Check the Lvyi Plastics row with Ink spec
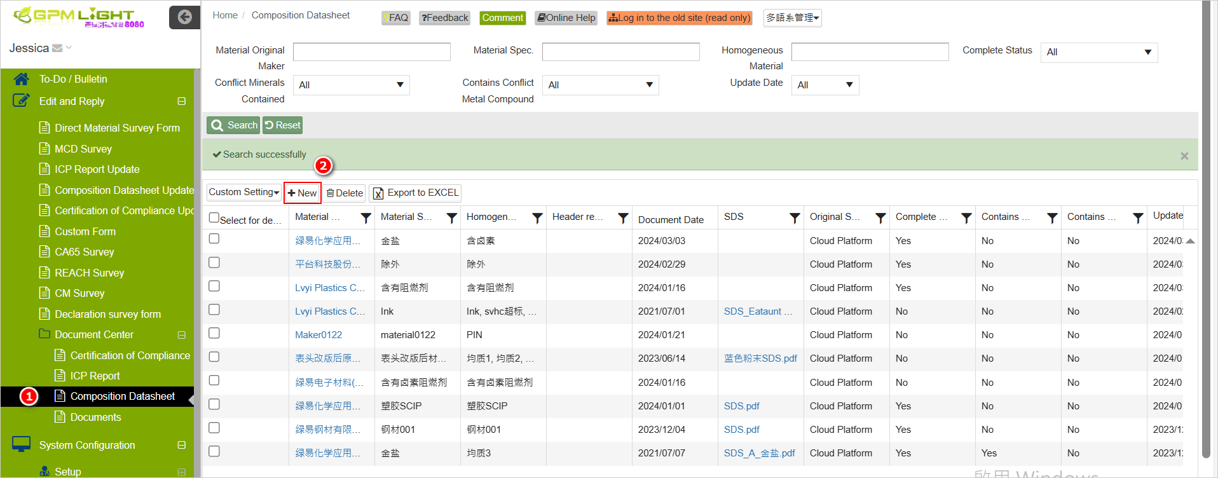Screen dimensions: 1218x478 (x=214, y=310)
